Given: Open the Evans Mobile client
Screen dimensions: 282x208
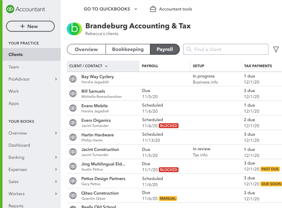Looking at the screenshot, I should [94, 106].
